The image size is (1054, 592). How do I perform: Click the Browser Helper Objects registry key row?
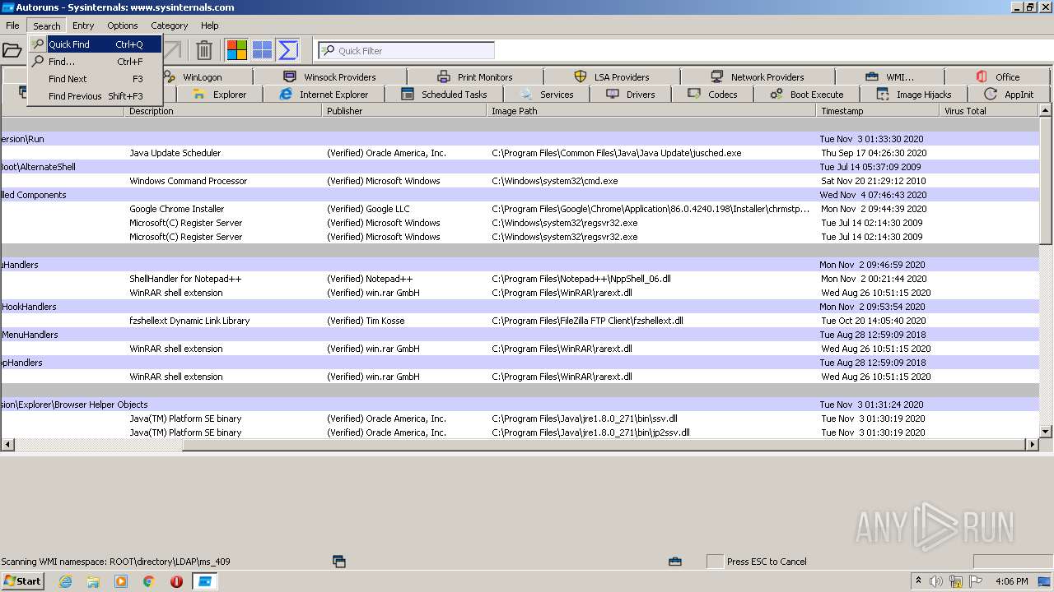[x=520, y=405]
